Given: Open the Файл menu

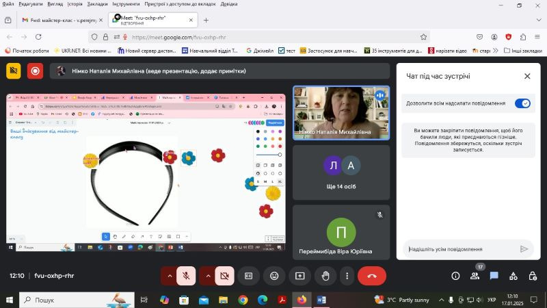Looking at the screenshot, I should click(x=8, y=4).
